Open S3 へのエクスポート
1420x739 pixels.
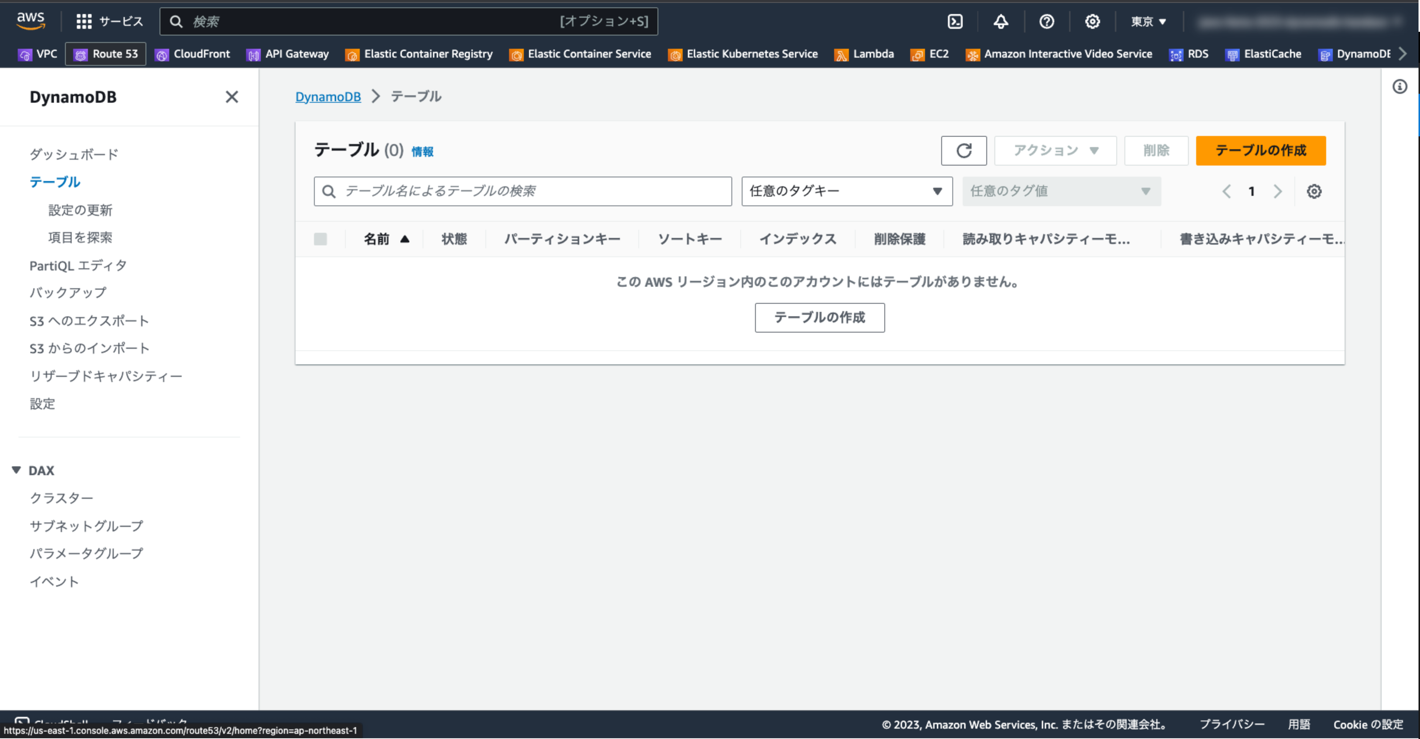[x=89, y=321]
